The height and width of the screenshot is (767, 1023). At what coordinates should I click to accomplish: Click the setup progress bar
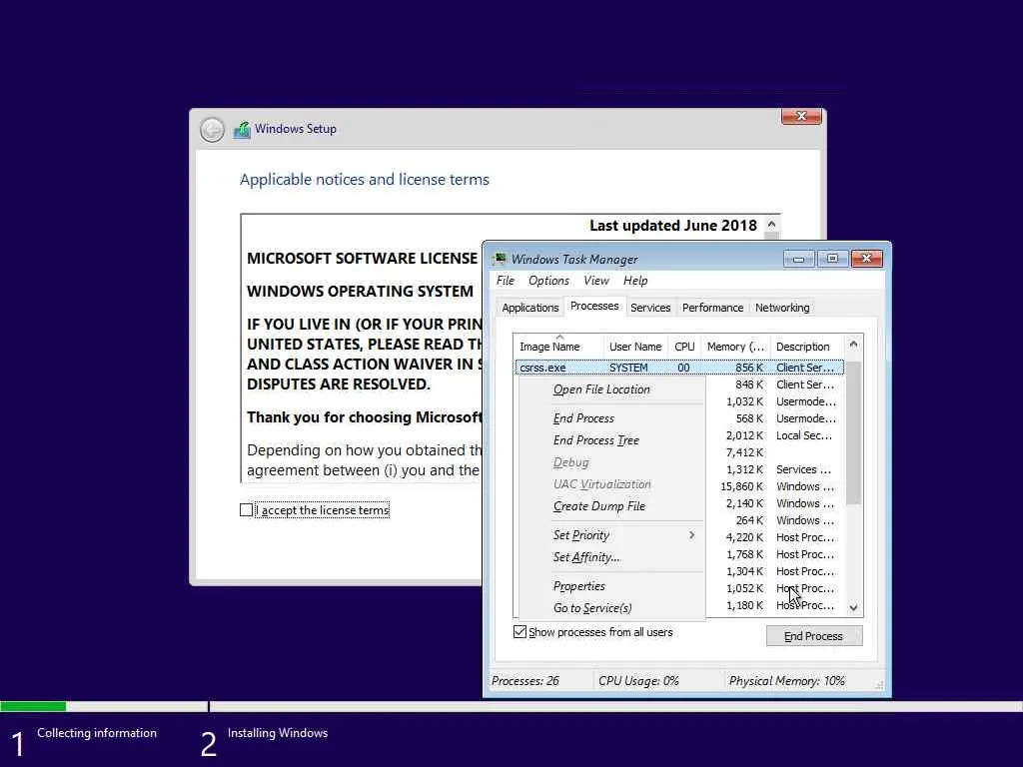(x=511, y=706)
